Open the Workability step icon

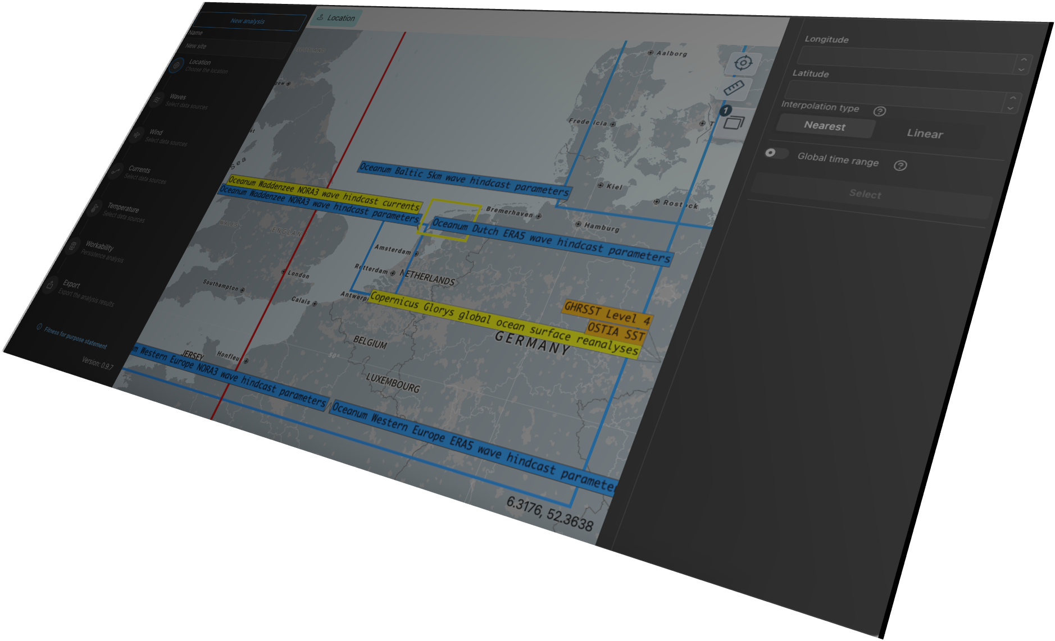click(72, 246)
